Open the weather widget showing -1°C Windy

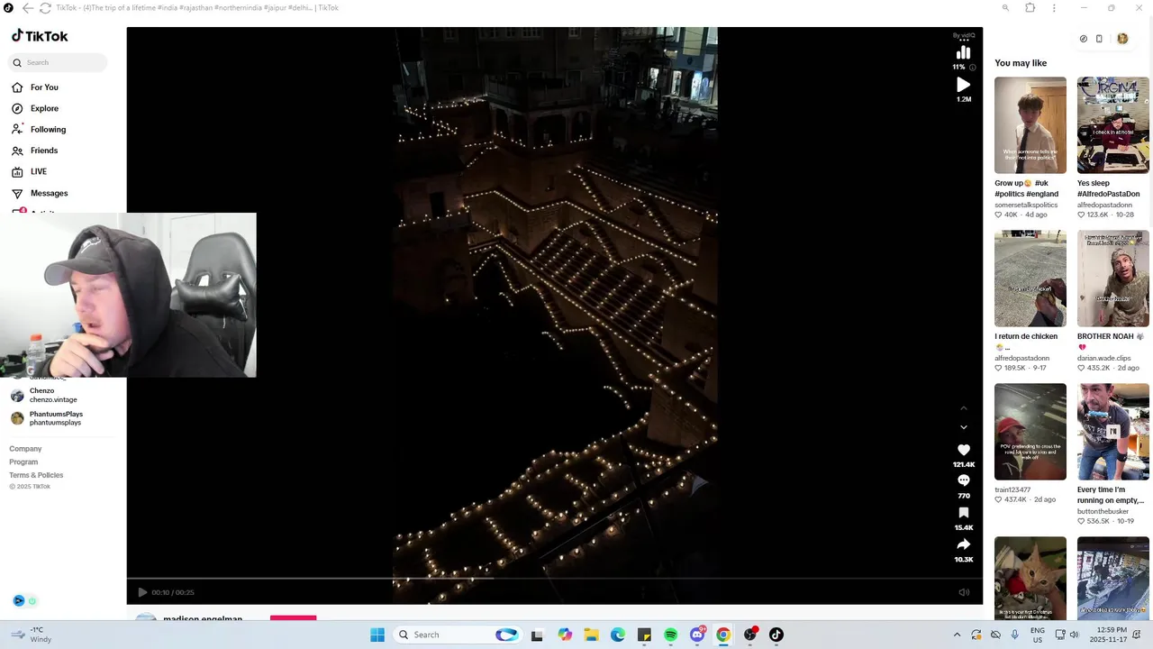coord(30,635)
